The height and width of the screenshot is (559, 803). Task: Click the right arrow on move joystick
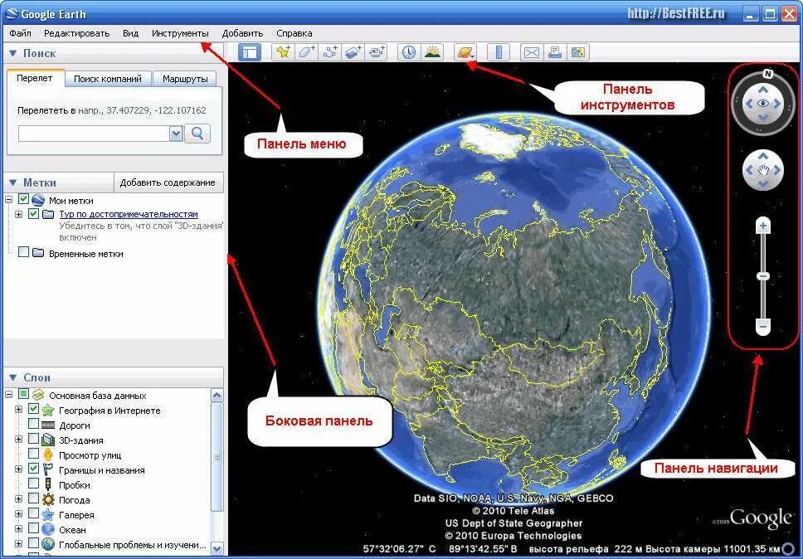778,171
